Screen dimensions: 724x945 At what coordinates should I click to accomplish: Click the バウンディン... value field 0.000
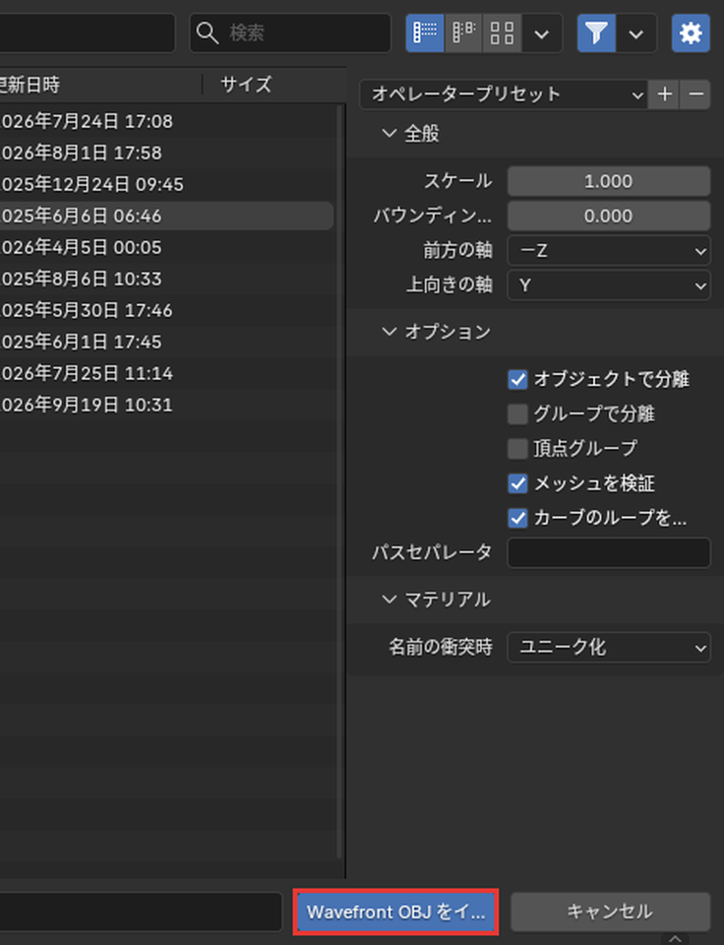pyautogui.click(x=608, y=216)
